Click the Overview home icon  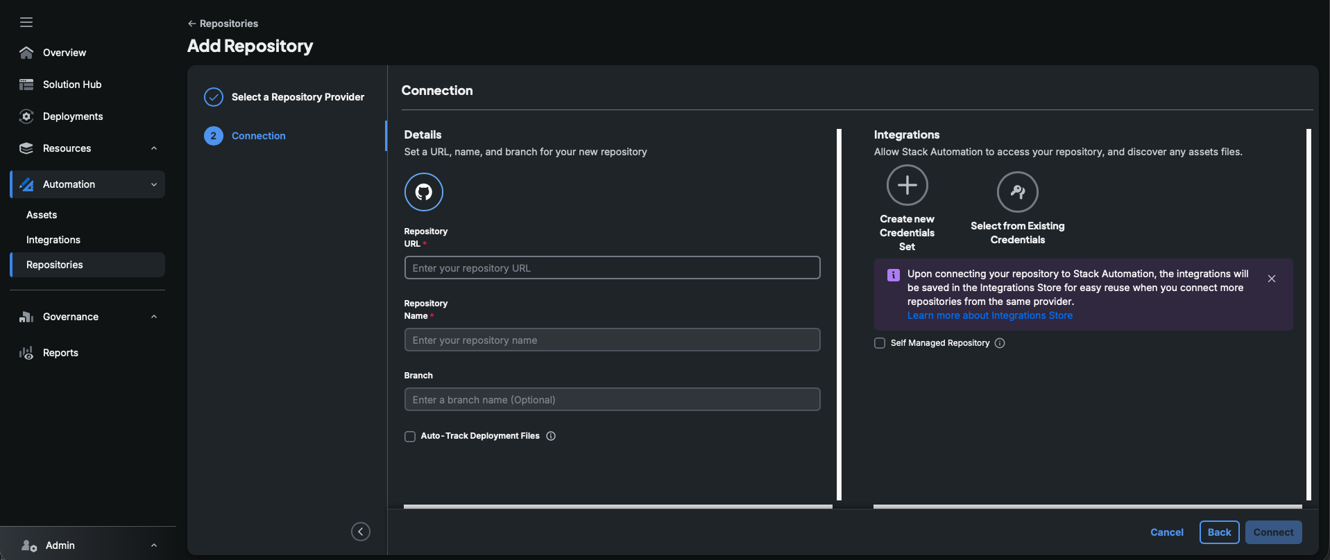tap(26, 53)
